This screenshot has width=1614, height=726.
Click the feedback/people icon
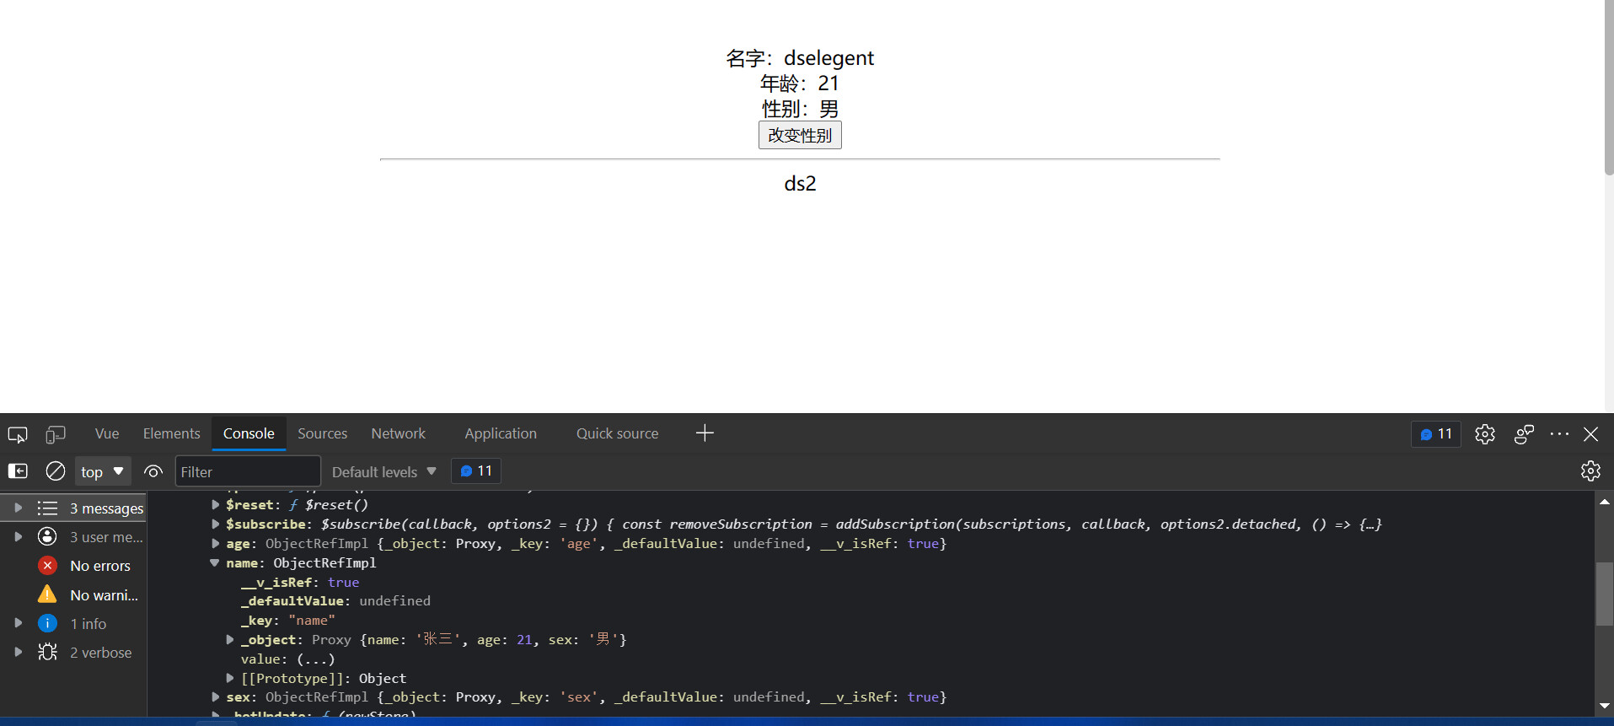point(1524,434)
